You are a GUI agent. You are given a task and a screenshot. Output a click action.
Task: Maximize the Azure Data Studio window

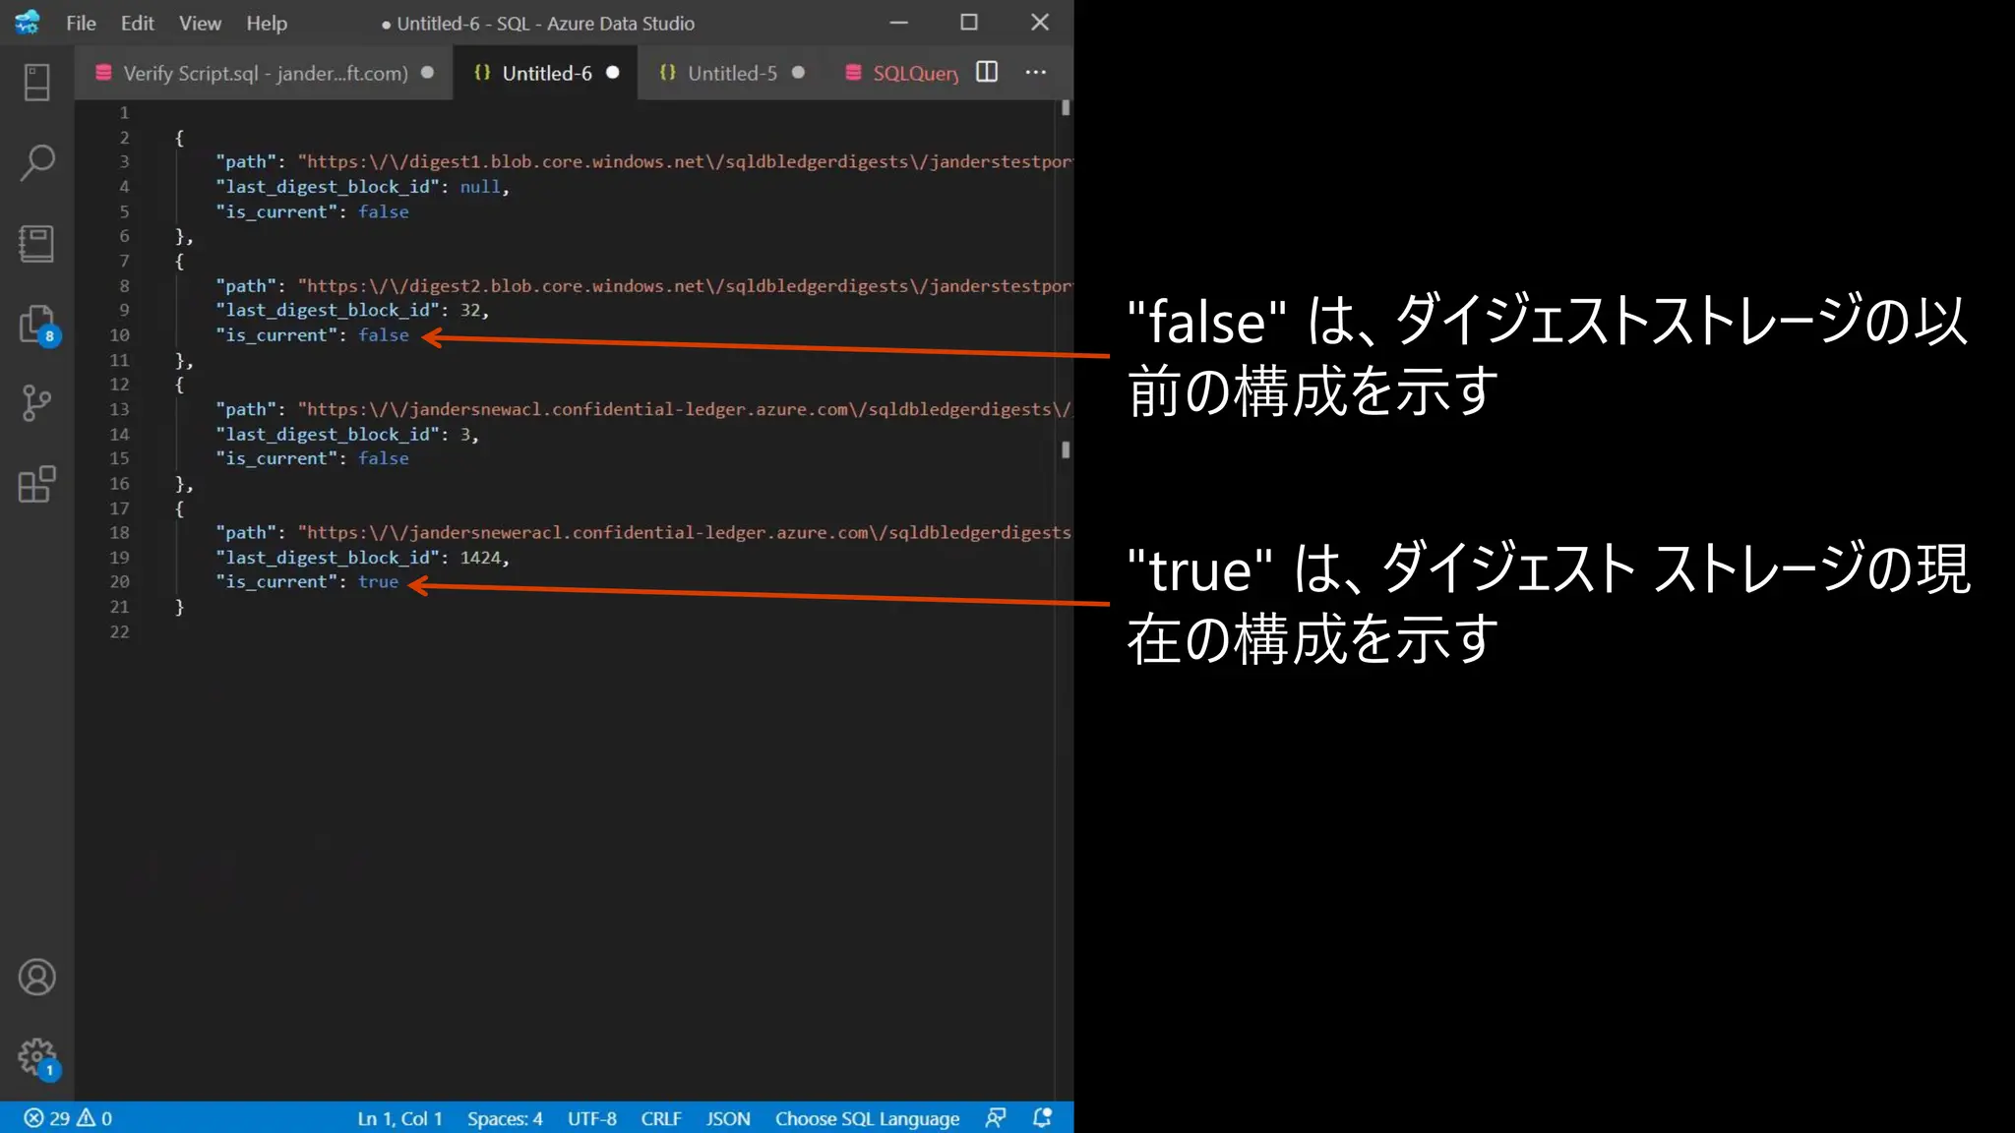pos(969,22)
